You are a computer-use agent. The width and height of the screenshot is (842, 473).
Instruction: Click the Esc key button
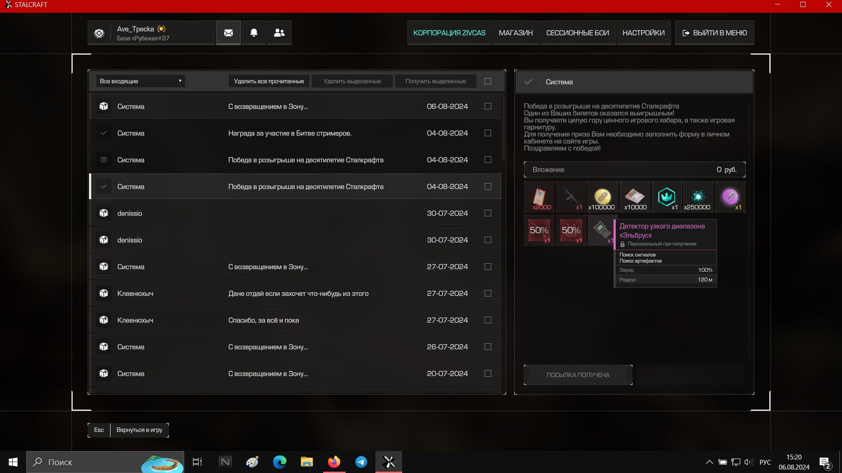click(x=99, y=430)
